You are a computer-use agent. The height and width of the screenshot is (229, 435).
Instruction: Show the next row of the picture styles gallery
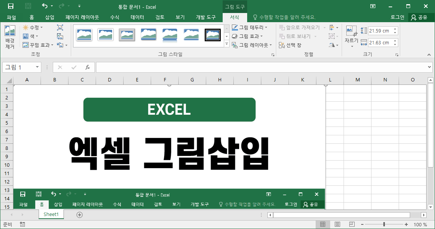226,36
